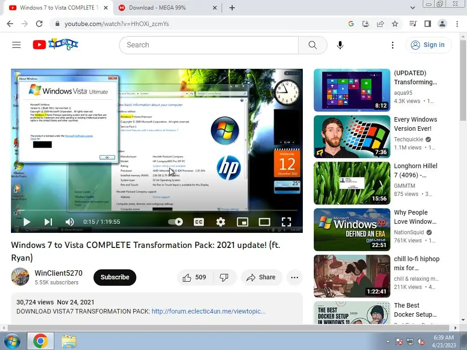Image resolution: width=467 pixels, height=350 pixels.
Task: Click the YouTube search magnifier button
Action: [312, 45]
